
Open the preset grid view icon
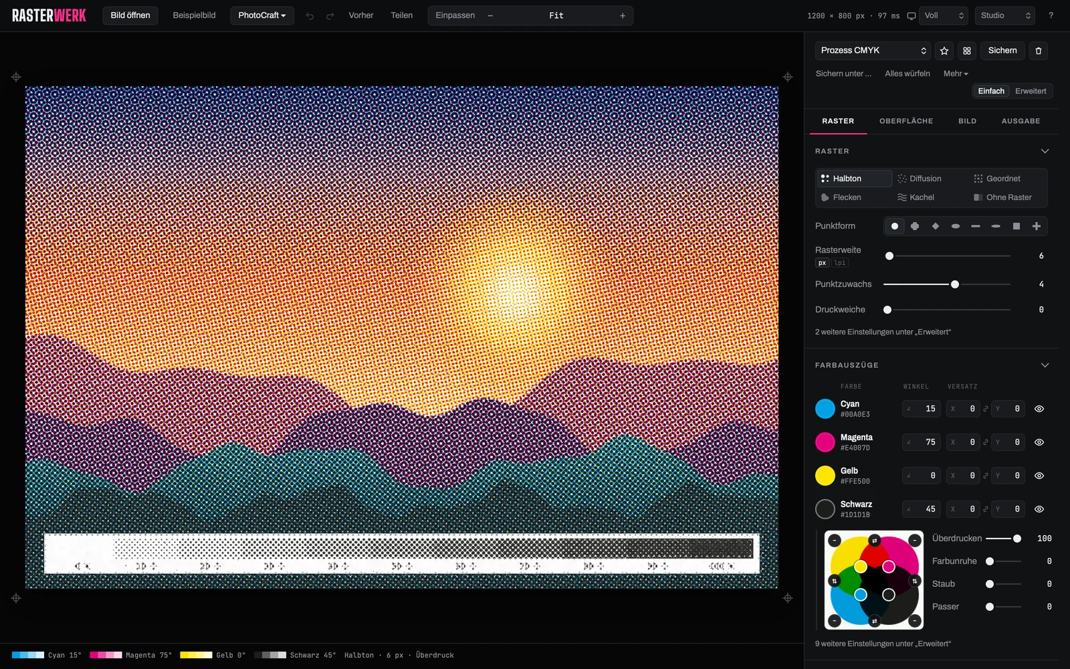point(967,51)
